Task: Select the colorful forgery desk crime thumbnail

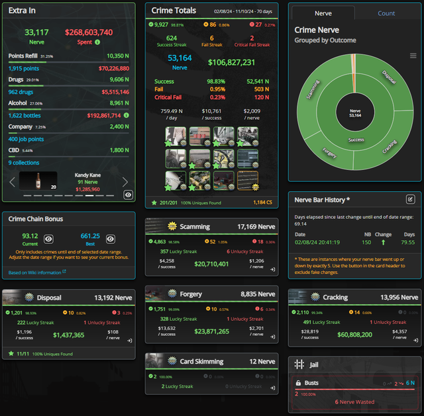Action: pos(224,181)
